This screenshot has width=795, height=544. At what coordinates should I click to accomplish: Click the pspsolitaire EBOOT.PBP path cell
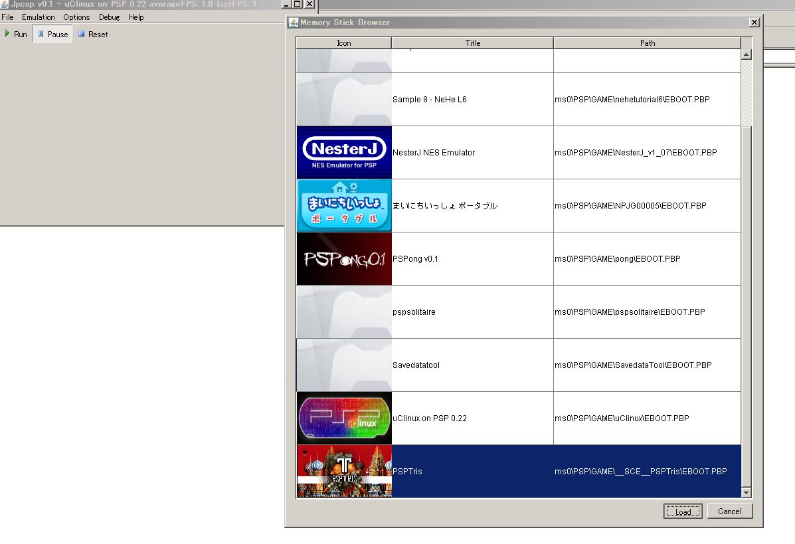(x=647, y=312)
